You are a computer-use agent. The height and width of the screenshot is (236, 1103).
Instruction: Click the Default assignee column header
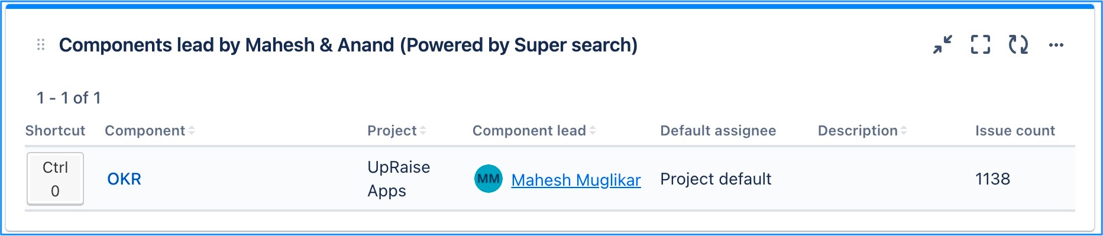tap(718, 131)
